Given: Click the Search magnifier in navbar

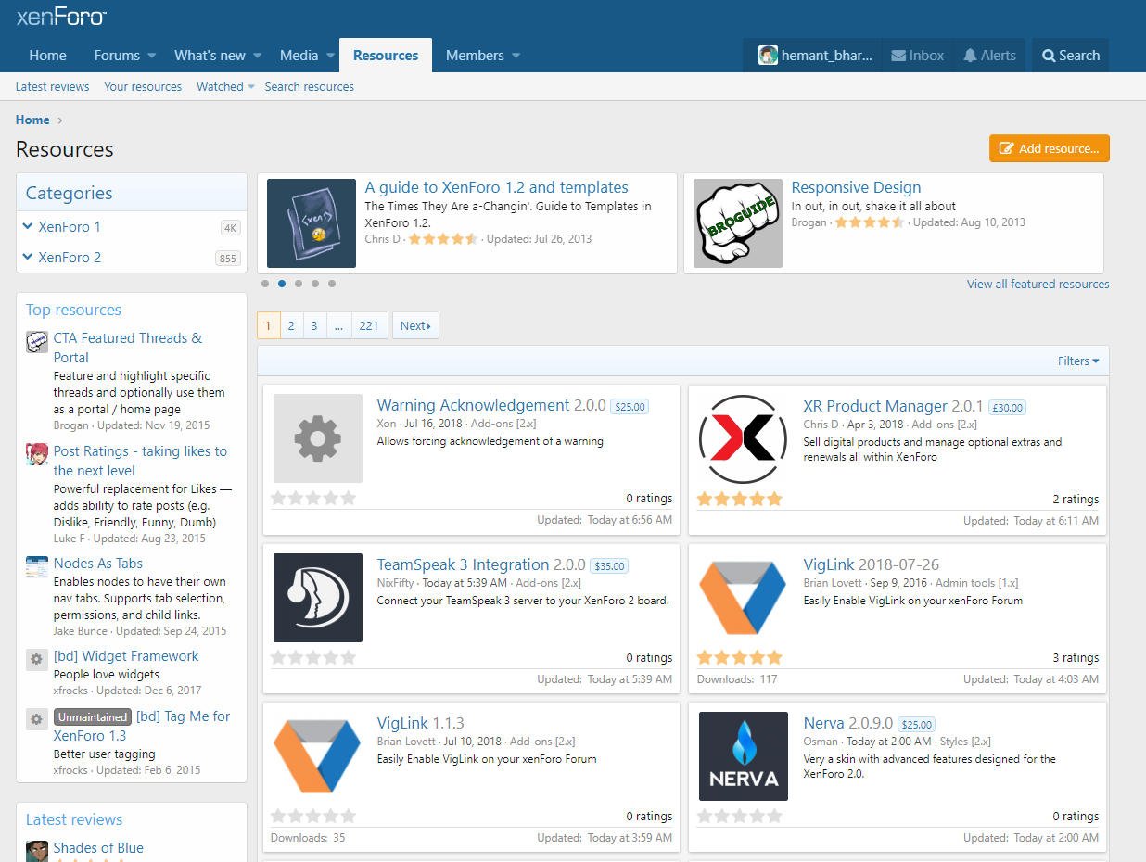Looking at the screenshot, I should [1049, 56].
